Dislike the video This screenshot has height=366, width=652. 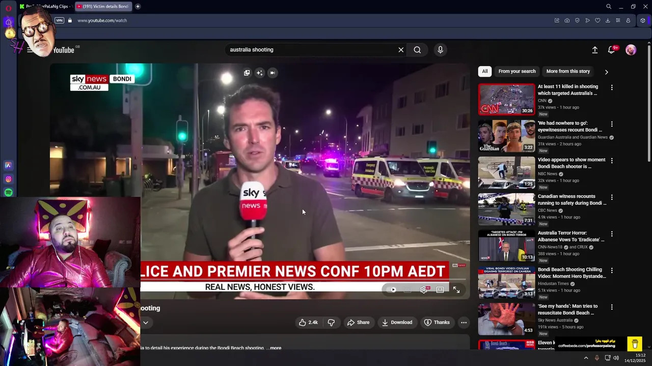coord(331,322)
